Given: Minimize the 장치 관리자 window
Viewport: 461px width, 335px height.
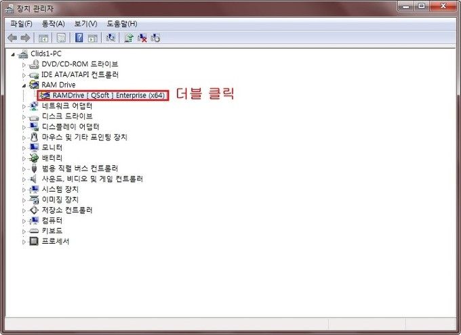Looking at the screenshot, I should (406, 6).
